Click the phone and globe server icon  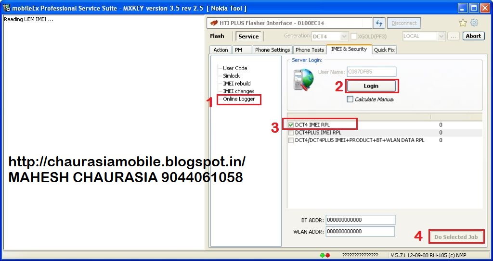pyautogui.click(x=303, y=80)
